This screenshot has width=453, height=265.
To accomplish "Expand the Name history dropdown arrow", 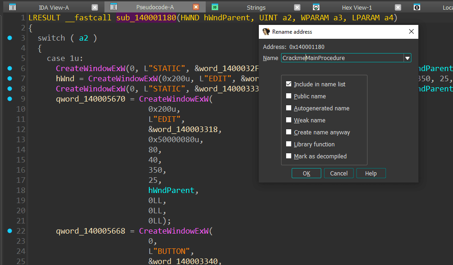I will [x=407, y=58].
